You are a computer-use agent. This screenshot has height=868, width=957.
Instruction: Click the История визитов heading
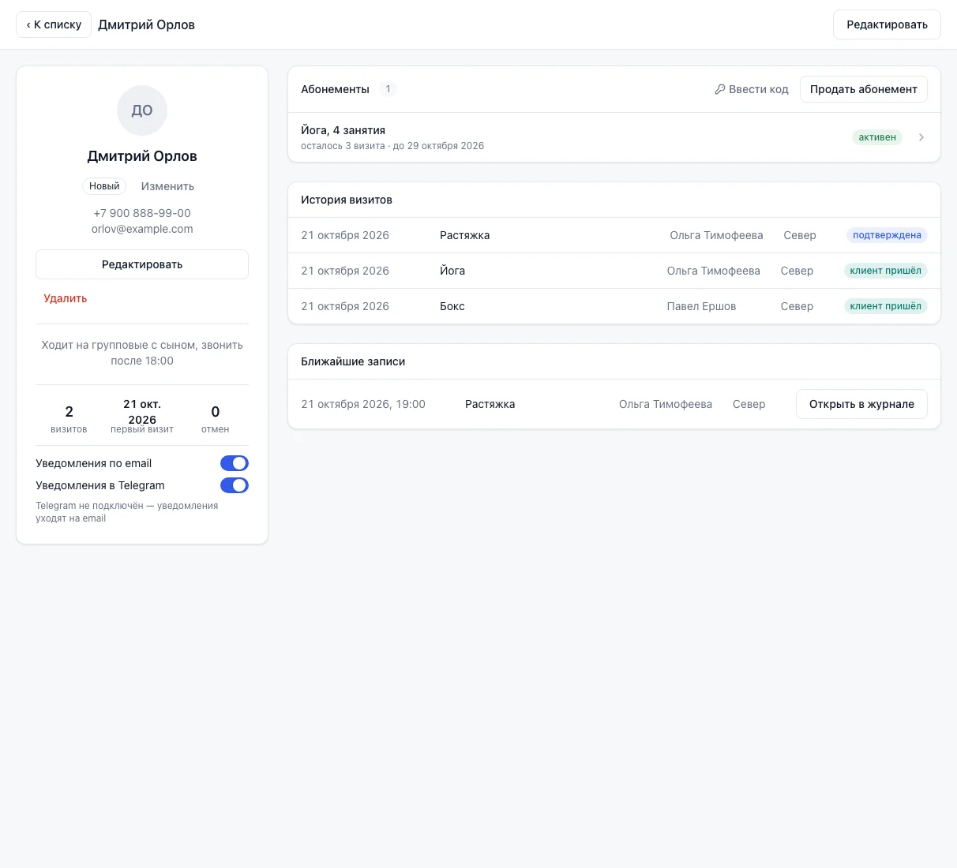347,200
